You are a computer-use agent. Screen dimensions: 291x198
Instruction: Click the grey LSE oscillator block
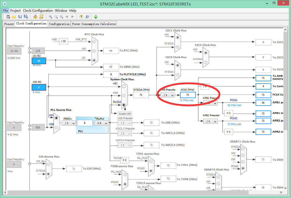click(x=38, y=51)
